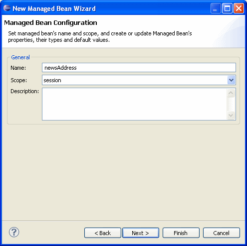Screen dimensions: 247x246
Task: Proceed with the Next button
Action: click(x=141, y=233)
